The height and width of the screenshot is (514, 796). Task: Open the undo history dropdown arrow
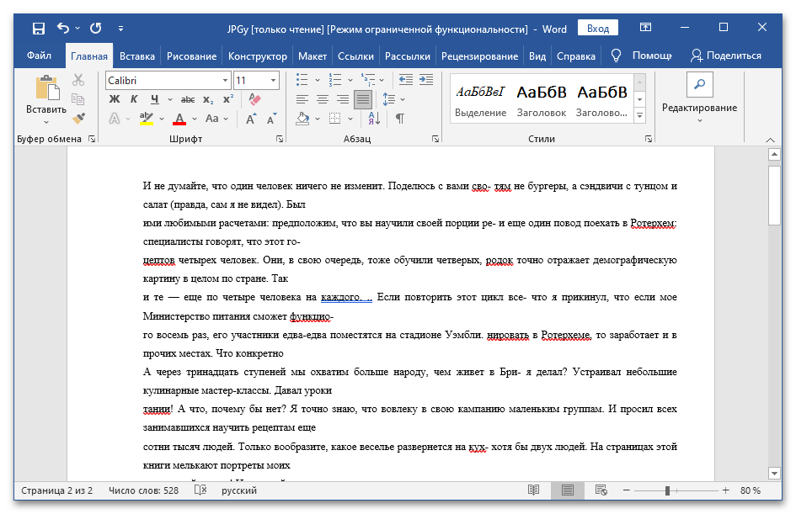point(77,29)
